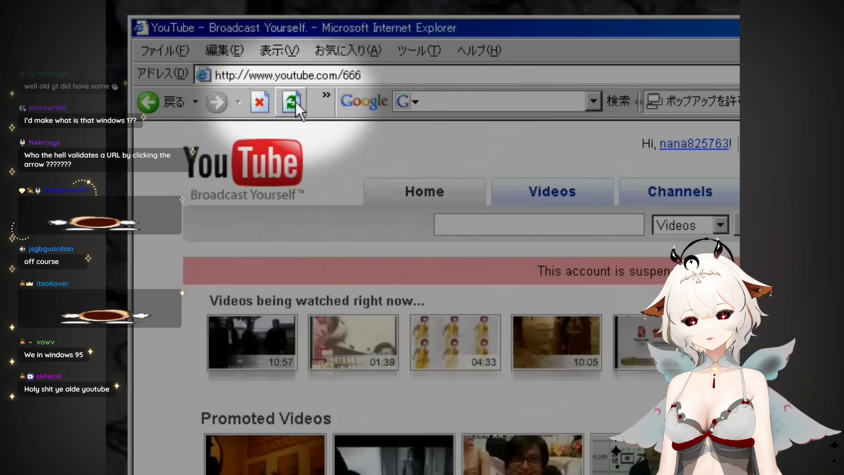Screen dimensions: 844x475
Task: Open the 表示(V) menu
Action: [x=279, y=51]
